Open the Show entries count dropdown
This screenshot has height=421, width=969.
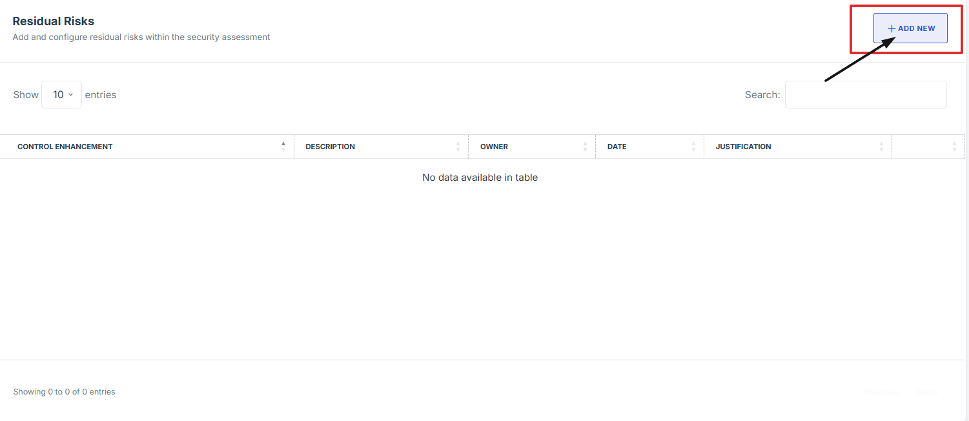pyautogui.click(x=61, y=95)
